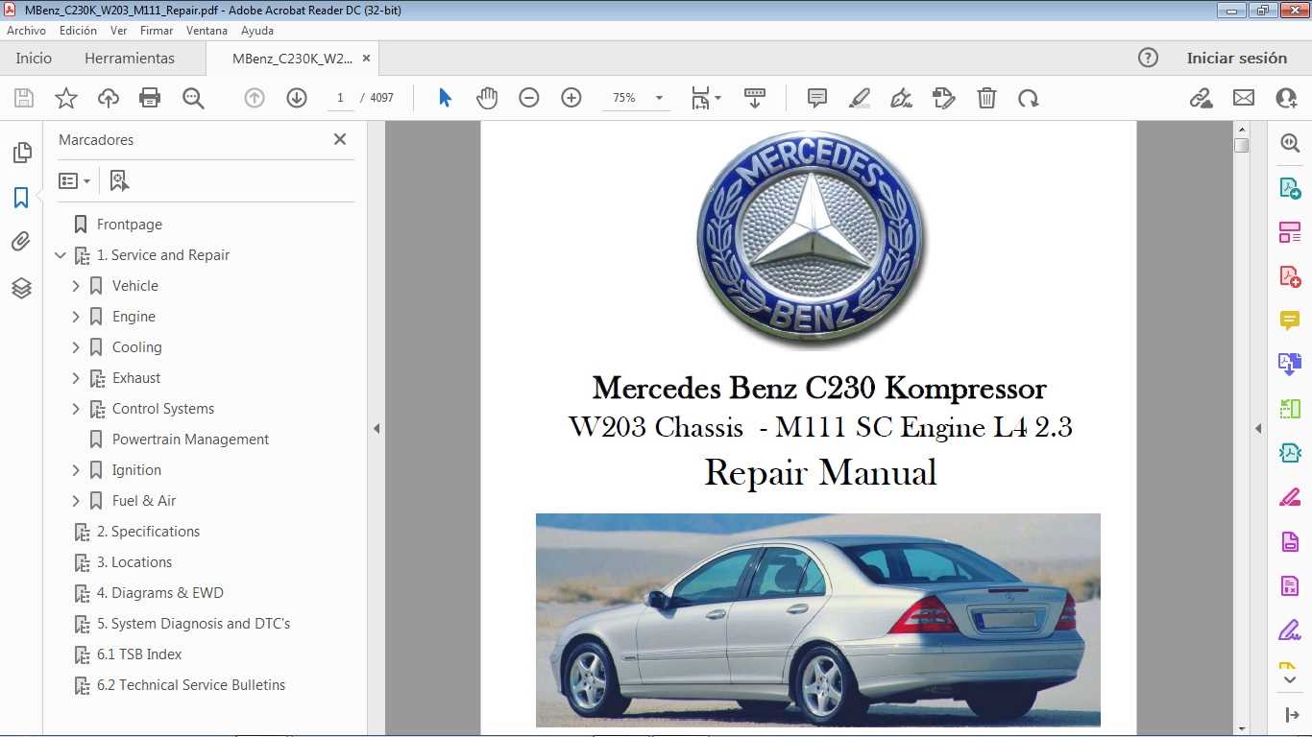
Task: Open the 6.2 Technical Service Bulletins bookmark
Action: click(x=191, y=685)
